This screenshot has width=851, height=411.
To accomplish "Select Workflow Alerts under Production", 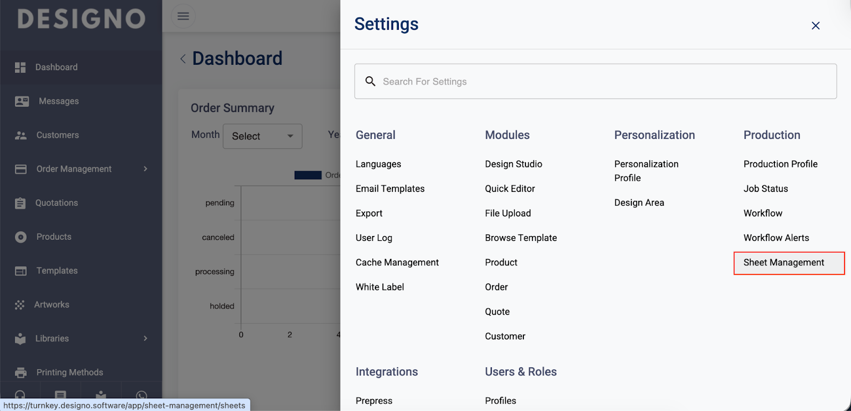I will (x=776, y=238).
